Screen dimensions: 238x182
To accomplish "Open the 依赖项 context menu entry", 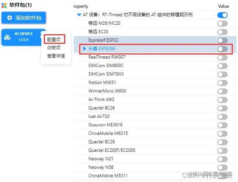I will click(x=54, y=48).
